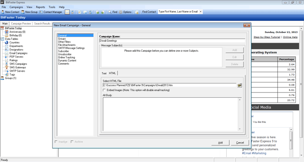Click the New Group toolbar icon
The width and height of the screenshot is (304, 162).
coord(23,12)
